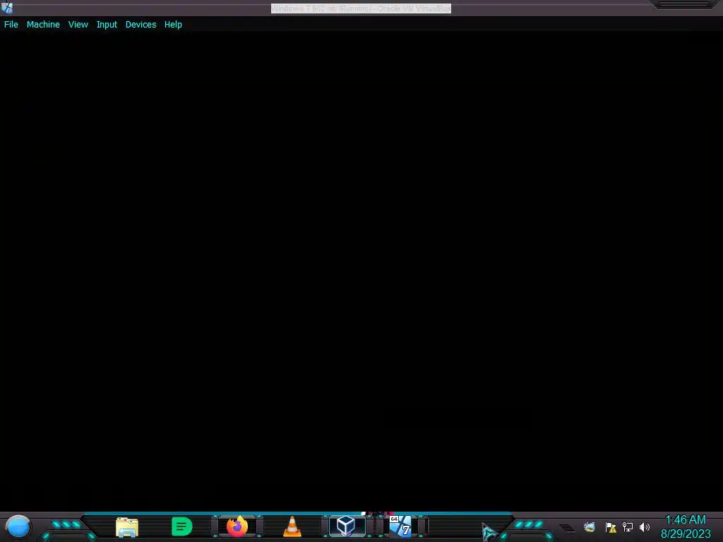Click the tray icon left of Action Center
Viewport: 723px width, 542px height.
pos(590,526)
